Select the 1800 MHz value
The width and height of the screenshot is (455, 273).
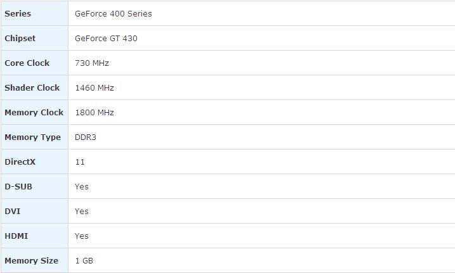click(94, 112)
